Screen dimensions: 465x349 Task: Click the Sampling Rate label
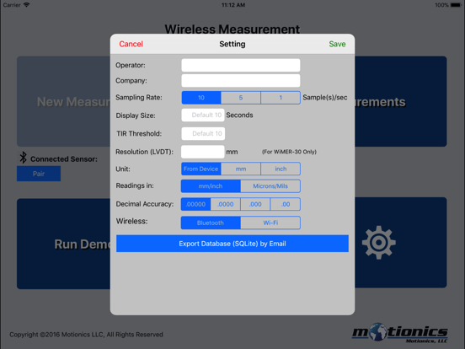(x=139, y=97)
